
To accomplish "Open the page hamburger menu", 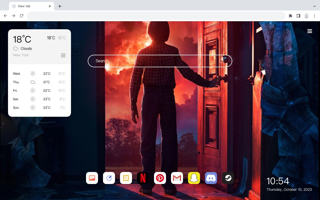I will (x=310, y=31).
